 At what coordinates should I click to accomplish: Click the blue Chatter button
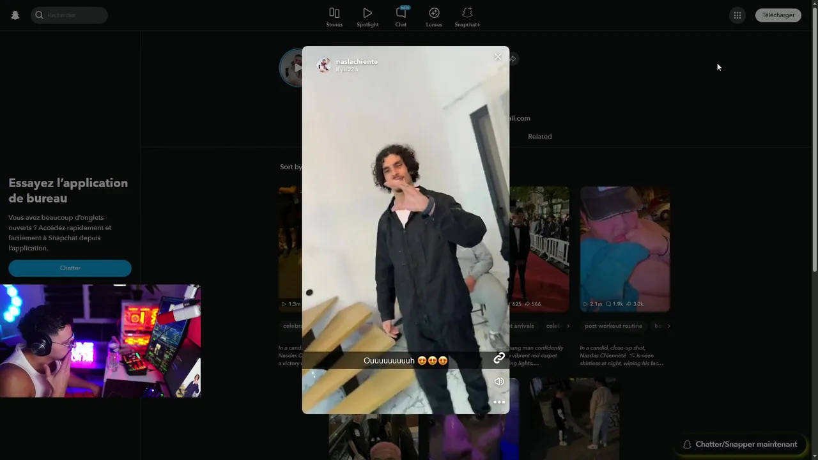tap(70, 268)
